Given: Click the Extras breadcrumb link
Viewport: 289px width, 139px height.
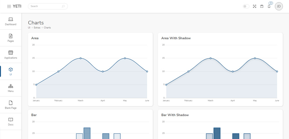Looking at the screenshot, I should [37, 28].
